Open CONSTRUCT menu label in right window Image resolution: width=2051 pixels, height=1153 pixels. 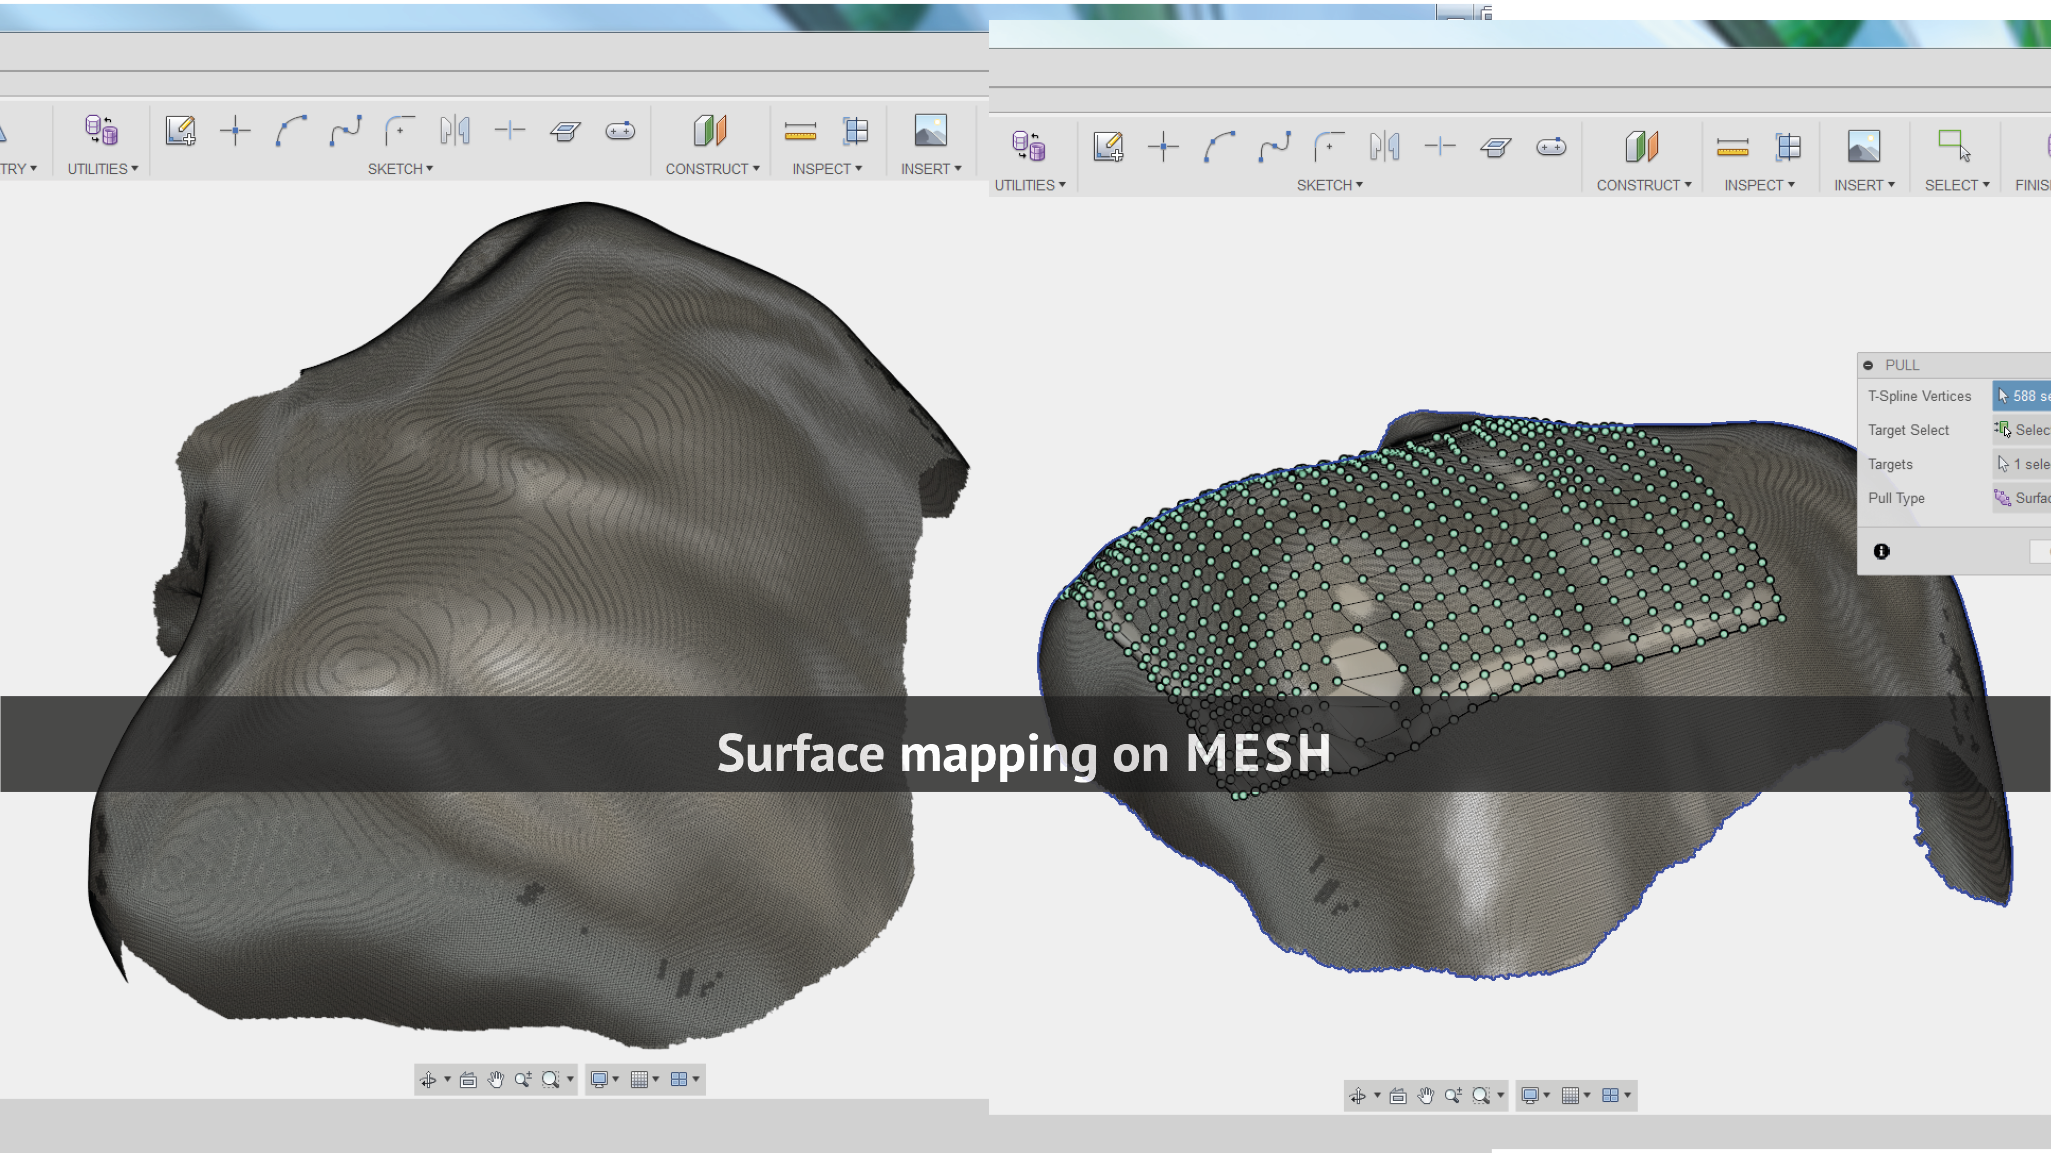[1644, 184]
